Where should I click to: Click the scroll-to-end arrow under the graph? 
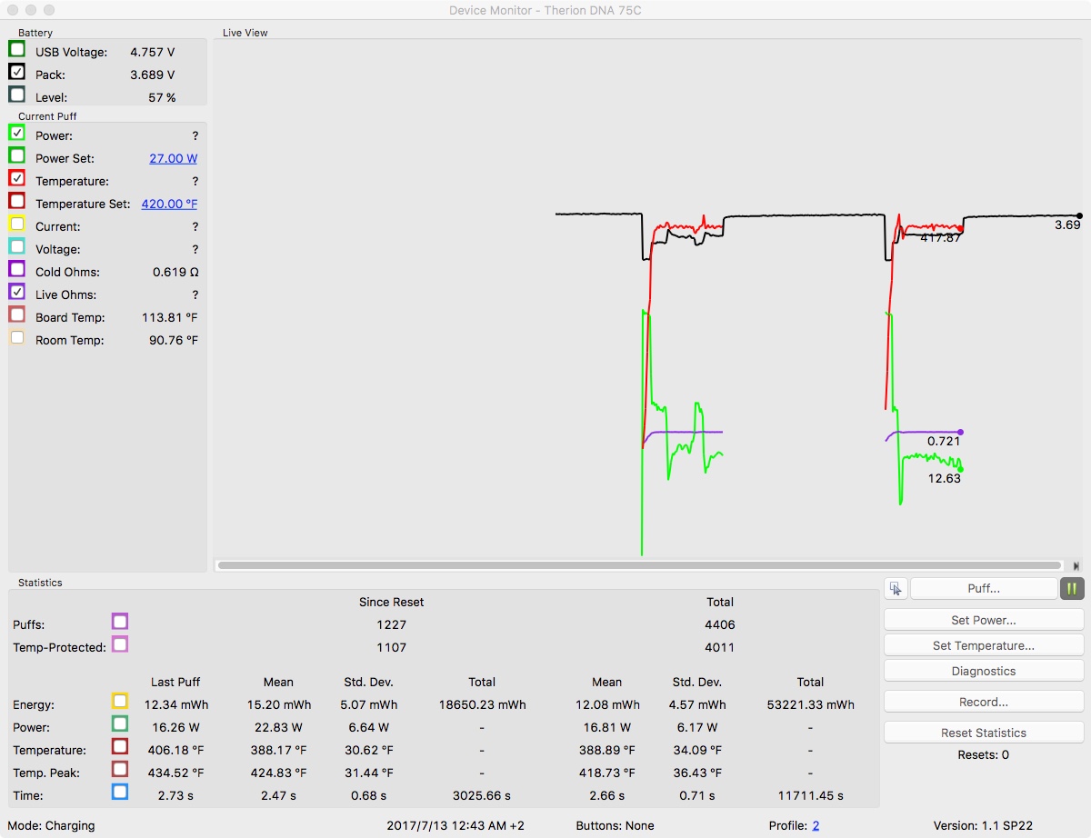point(1076,565)
